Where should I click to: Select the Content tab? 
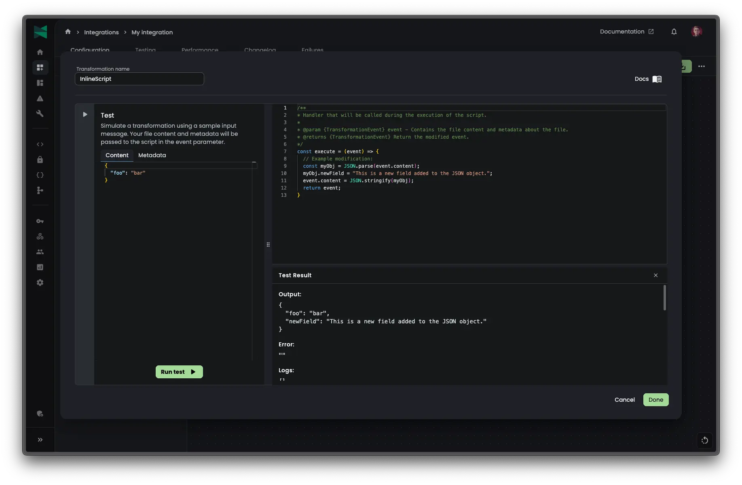(117, 155)
